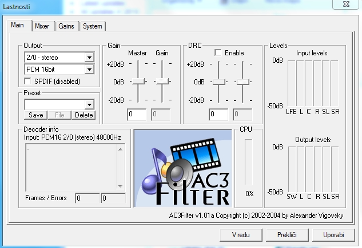This screenshot has width=362, height=248.
Task: Open the PCM 16bit format dropdown
Action: pyautogui.click(x=59, y=69)
